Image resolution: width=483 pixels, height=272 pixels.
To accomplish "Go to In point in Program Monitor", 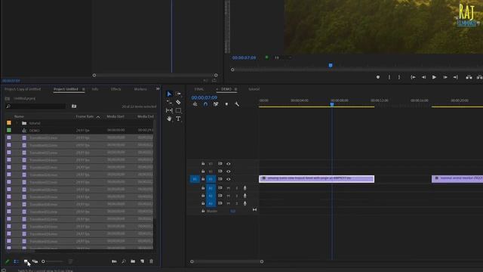I will click(413, 77).
